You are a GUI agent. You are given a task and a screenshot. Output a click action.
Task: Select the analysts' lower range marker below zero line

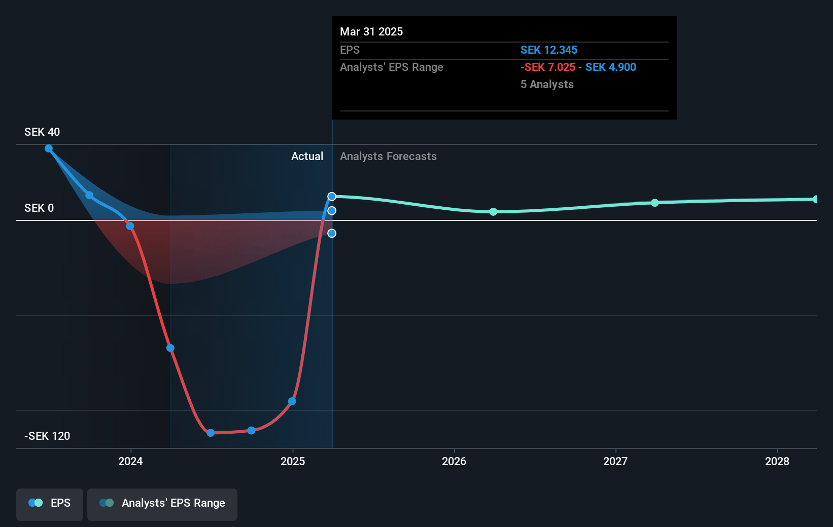(332, 233)
